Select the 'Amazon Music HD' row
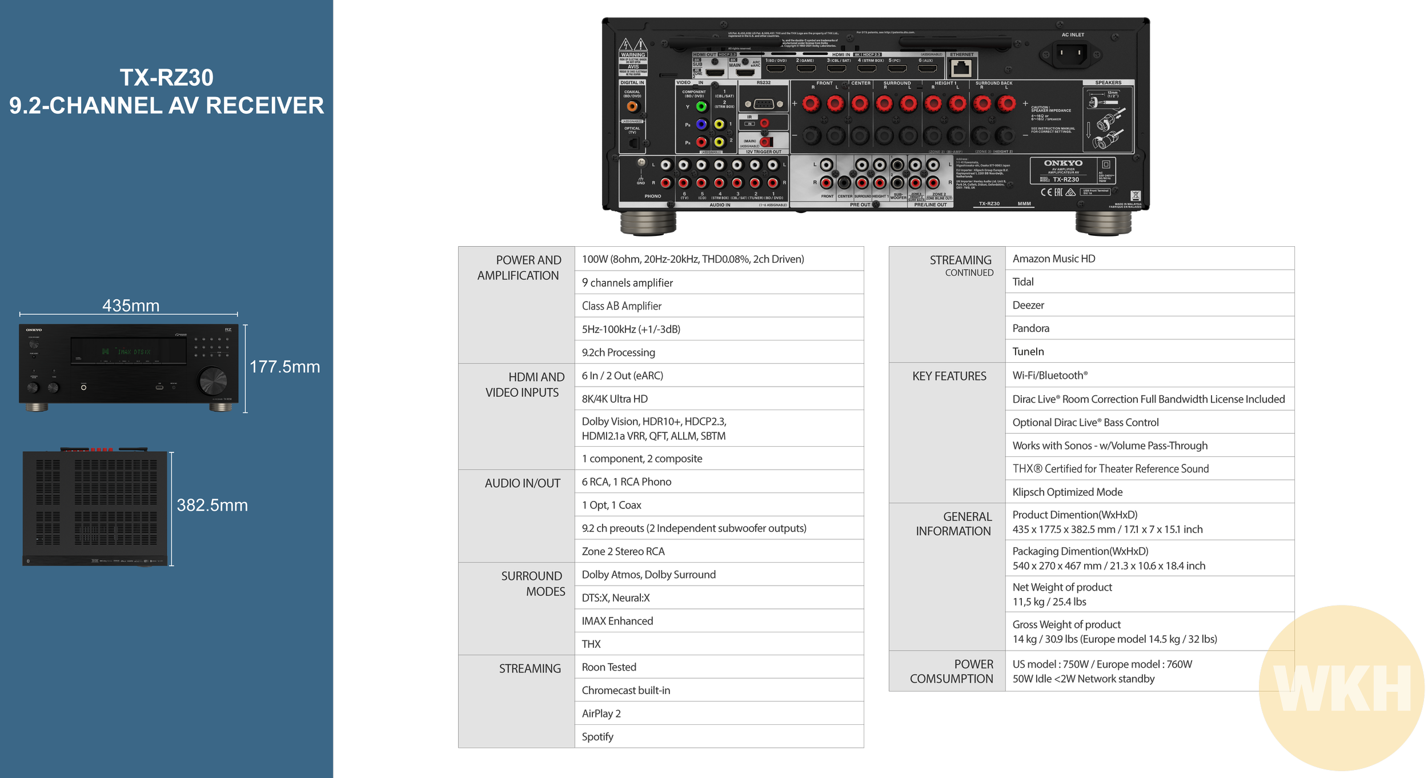The width and height of the screenshot is (1428, 778). coord(1149,258)
